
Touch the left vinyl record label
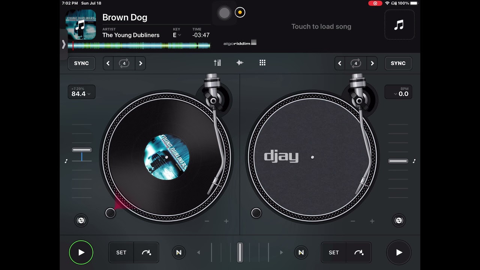166,157
